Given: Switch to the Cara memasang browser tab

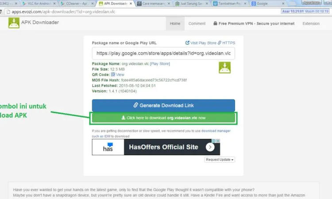Looking at the screenshot, I should coord(154,4).
